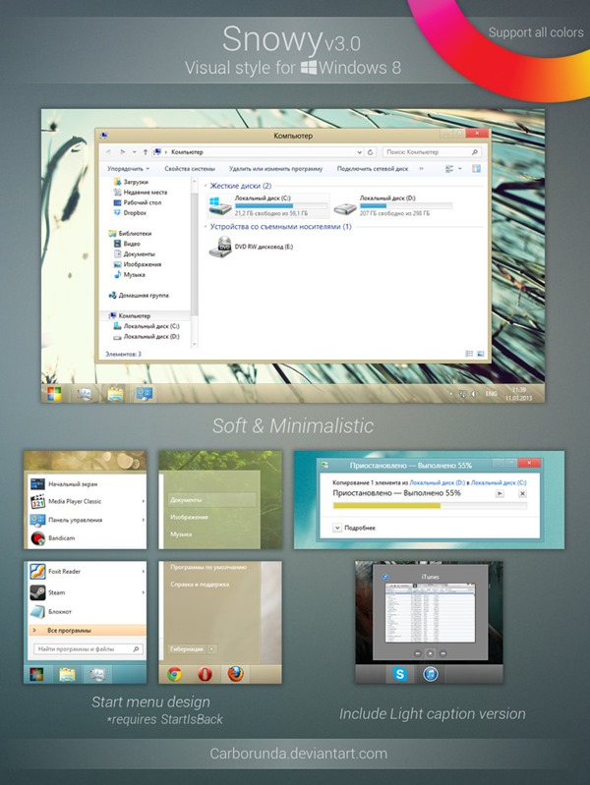Click the Forward arrow in Explorer window
Screen dimensions: 590x785
pos(122,151)
